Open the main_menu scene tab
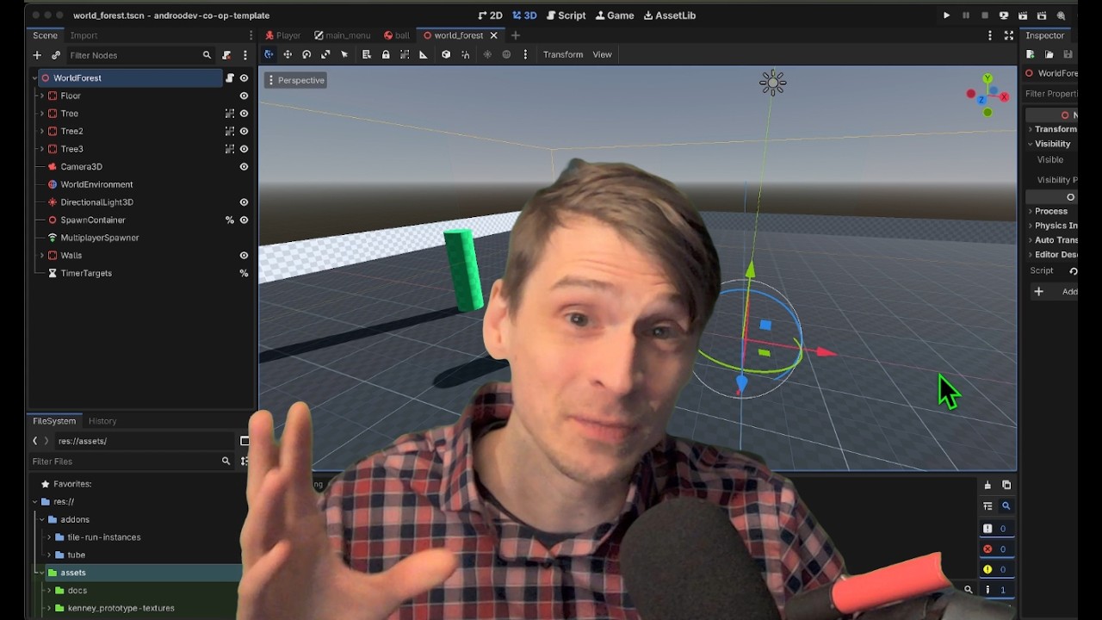Viewport: 1102px width, 620px height. click(343, 35)
